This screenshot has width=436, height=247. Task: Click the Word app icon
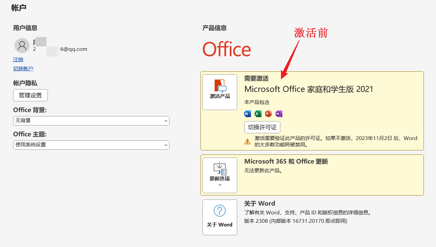[248, 114]
